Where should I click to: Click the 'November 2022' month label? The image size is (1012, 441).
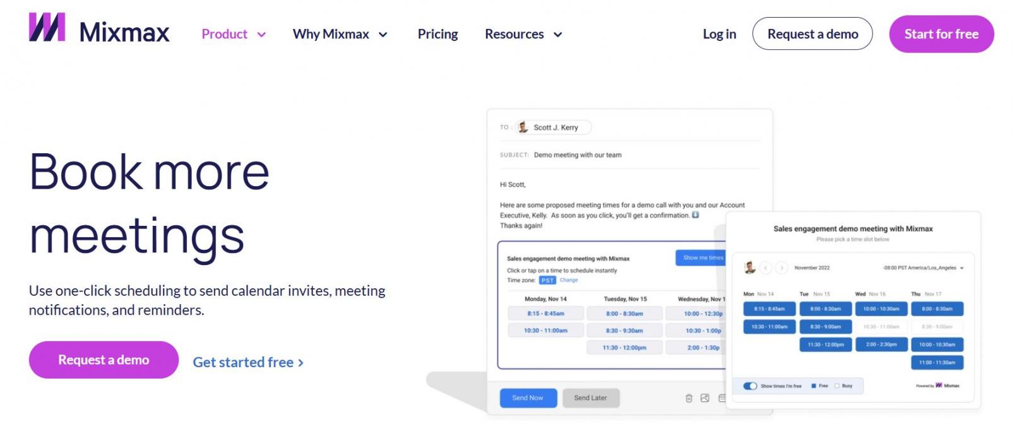(x=812, y=268)
